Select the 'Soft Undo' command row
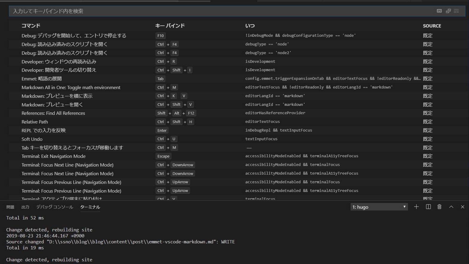This screenshot has width=469, height=264. [239, 139]
